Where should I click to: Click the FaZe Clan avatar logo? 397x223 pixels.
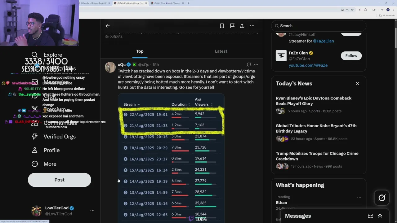coord(281,56)
